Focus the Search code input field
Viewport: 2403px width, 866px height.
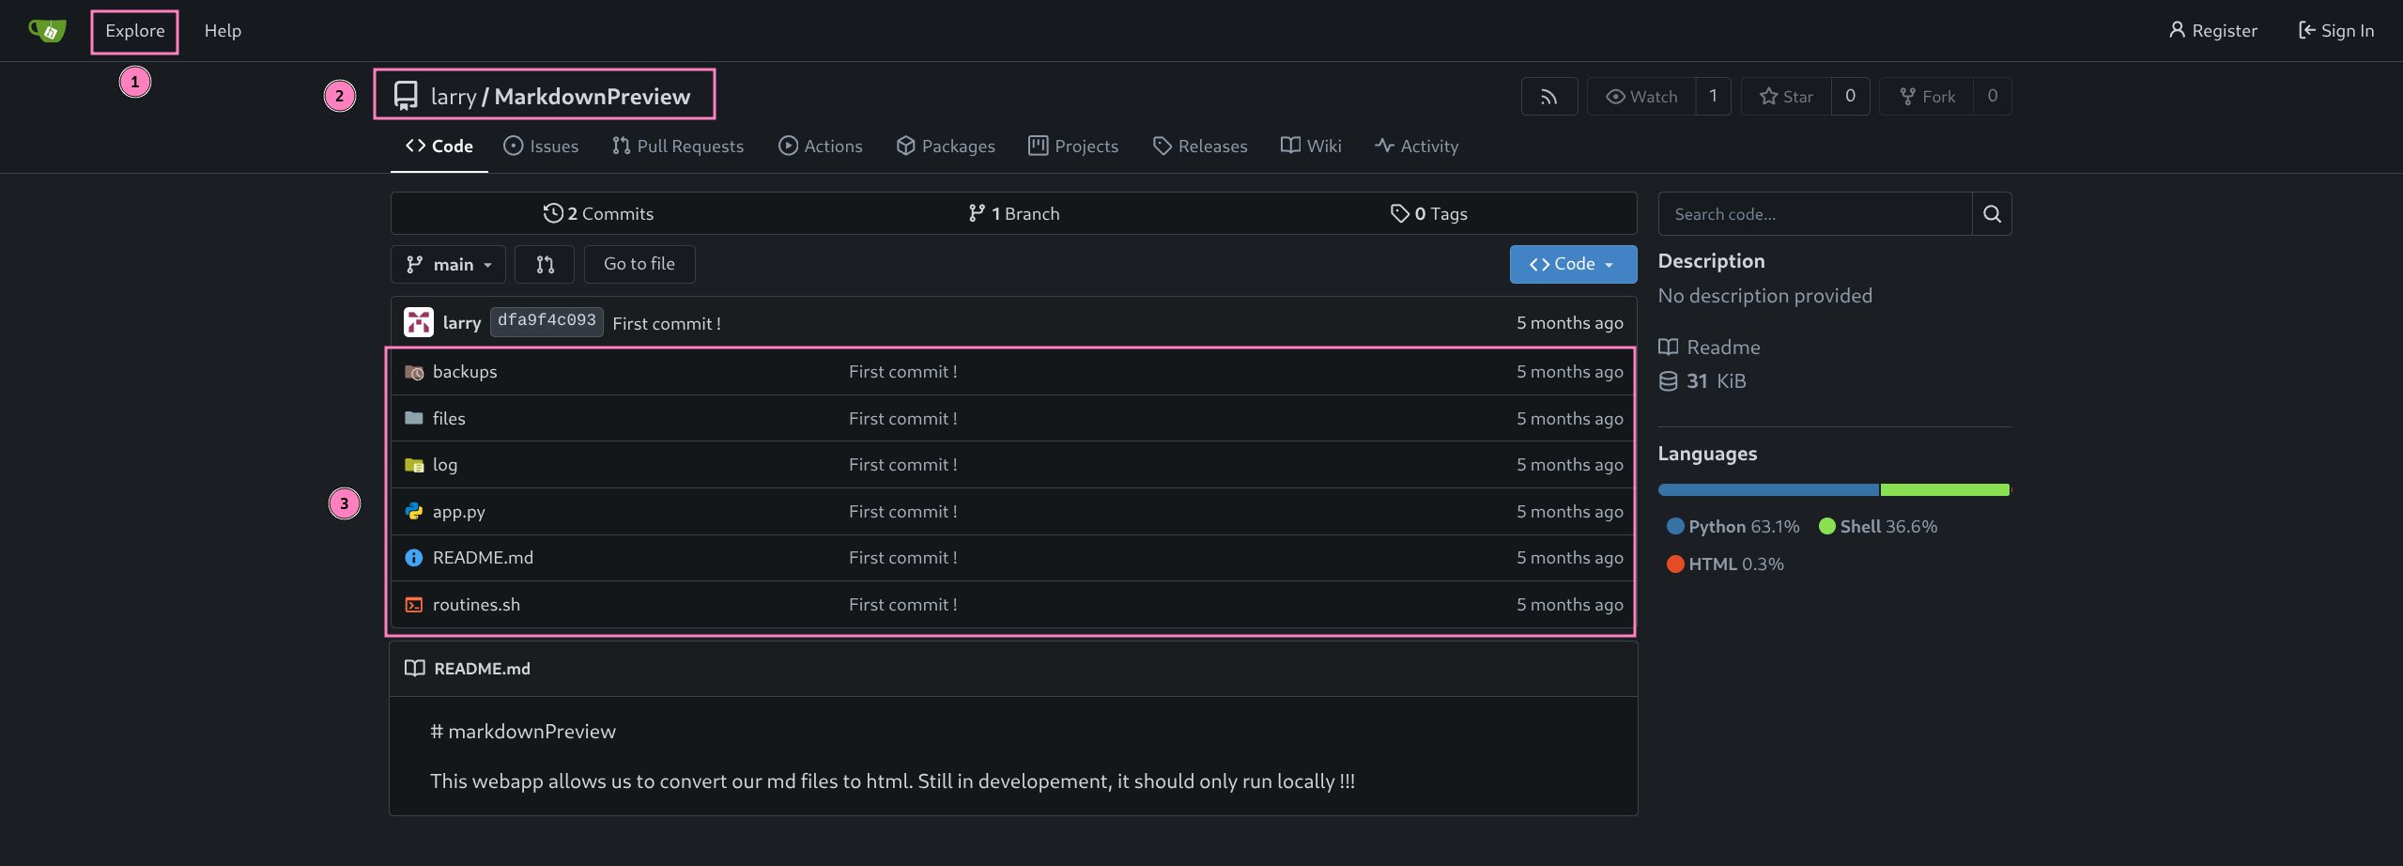(x=1814, y=214)
